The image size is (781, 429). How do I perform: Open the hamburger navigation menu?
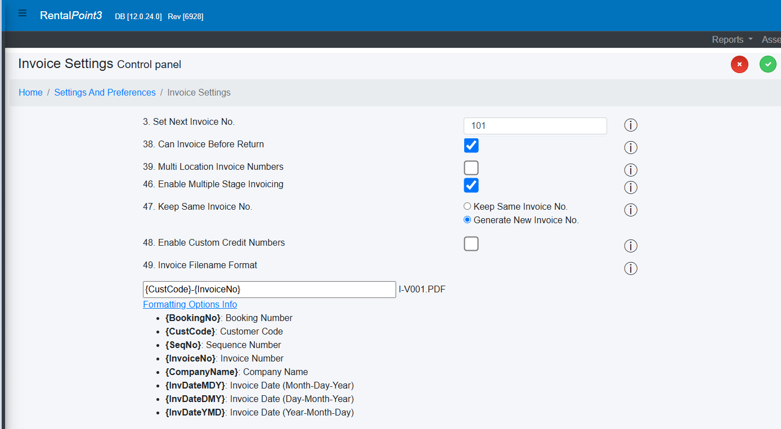click(x=23, y=13)
